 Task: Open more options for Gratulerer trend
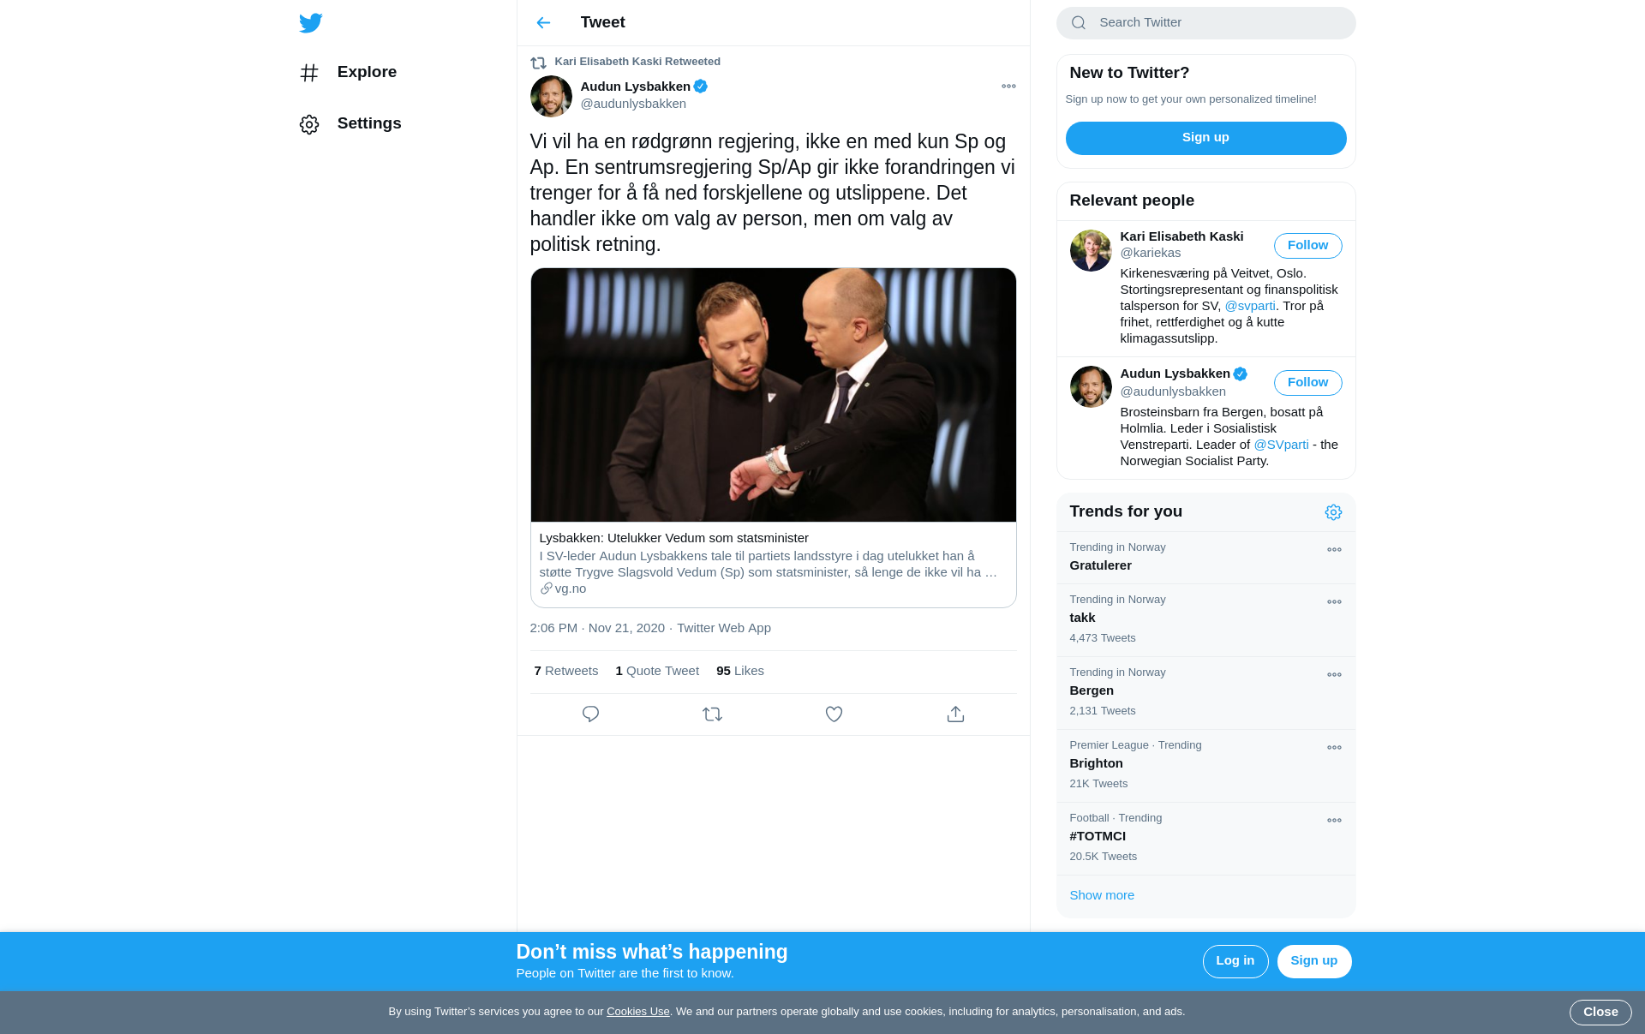click(x=1334, y=550)
